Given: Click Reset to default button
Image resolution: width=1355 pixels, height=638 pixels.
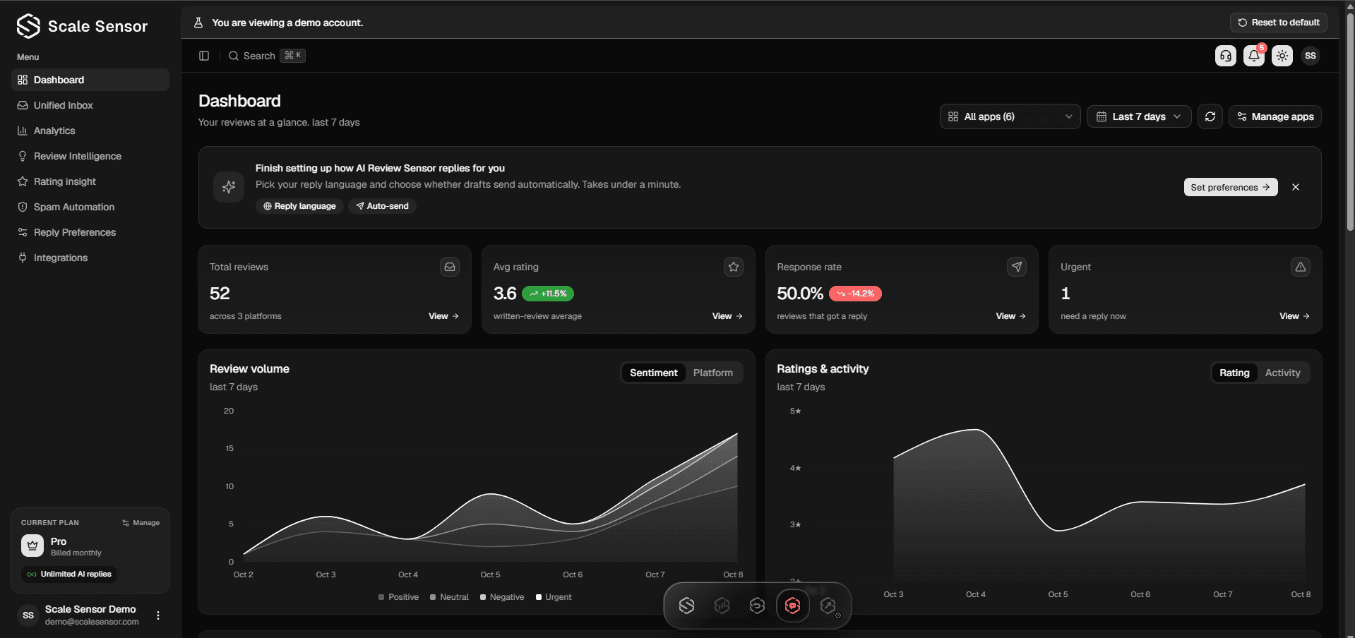Looking at the screenshot, I should click(1279, 23).
